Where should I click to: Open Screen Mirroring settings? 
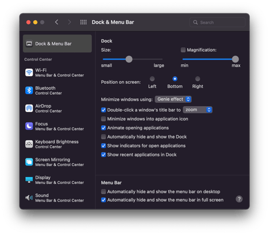pos(57,162)
